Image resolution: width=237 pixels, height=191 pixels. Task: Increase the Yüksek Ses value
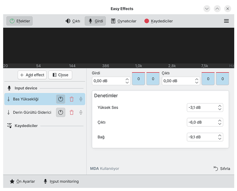pos(220,106)
